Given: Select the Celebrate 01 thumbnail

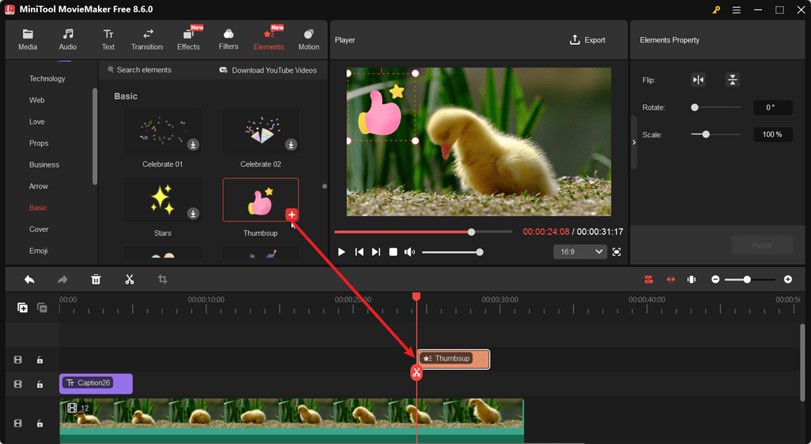Looking at the screenshot, I should [x=162, y=131].
